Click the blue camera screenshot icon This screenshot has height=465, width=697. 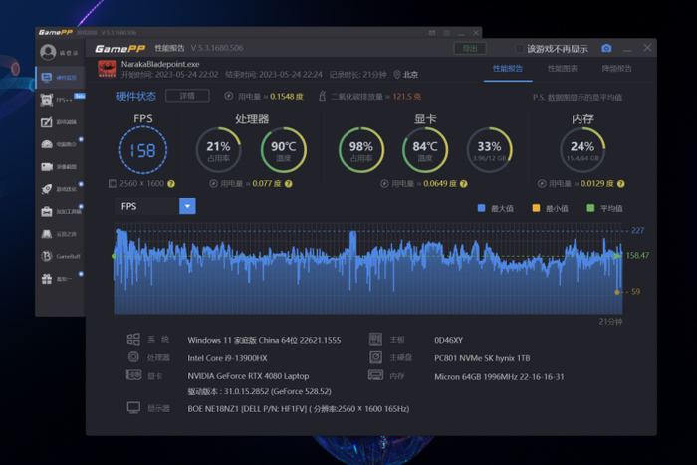tap(606, 48)
